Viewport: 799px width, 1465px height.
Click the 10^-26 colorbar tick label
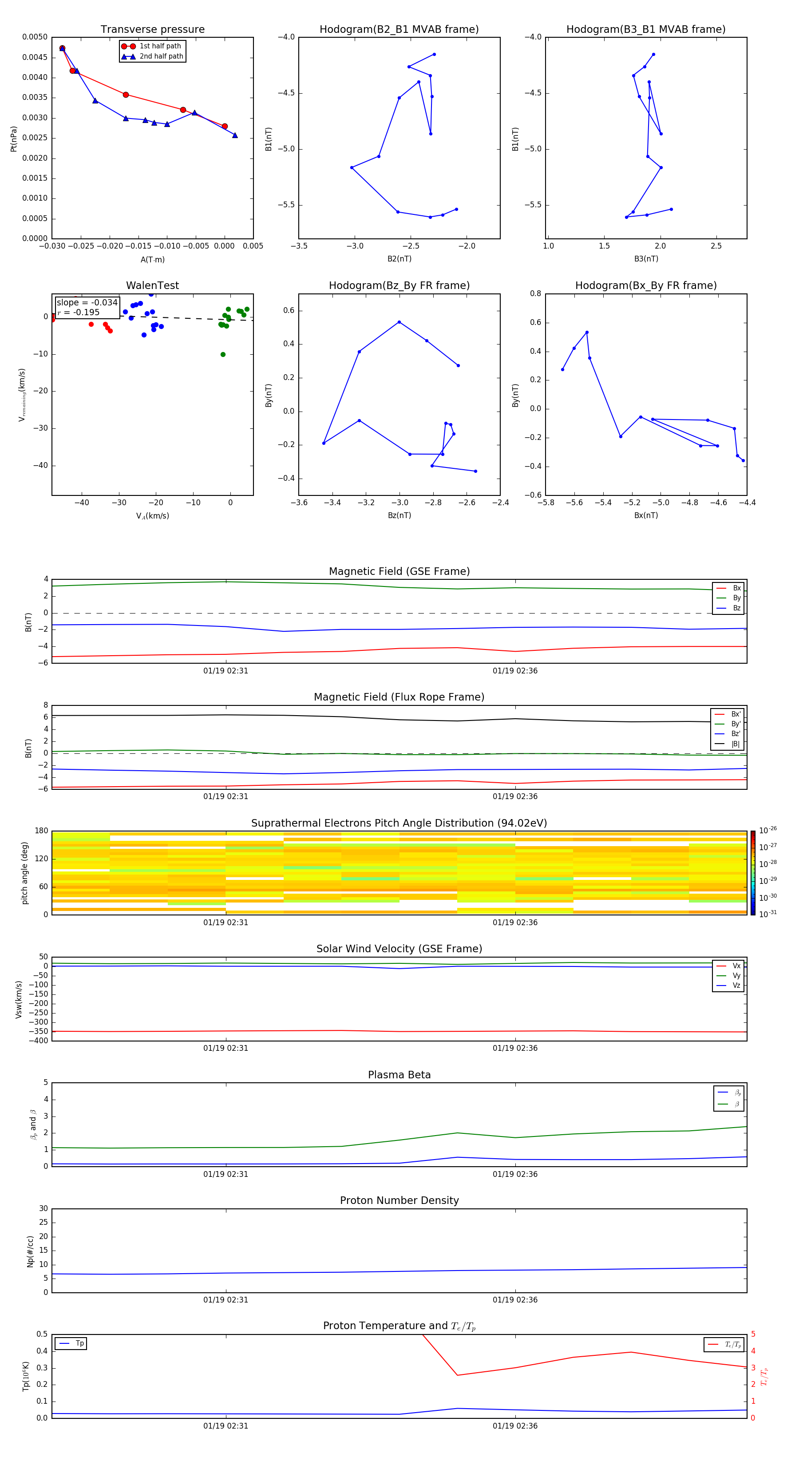[767, 830]
